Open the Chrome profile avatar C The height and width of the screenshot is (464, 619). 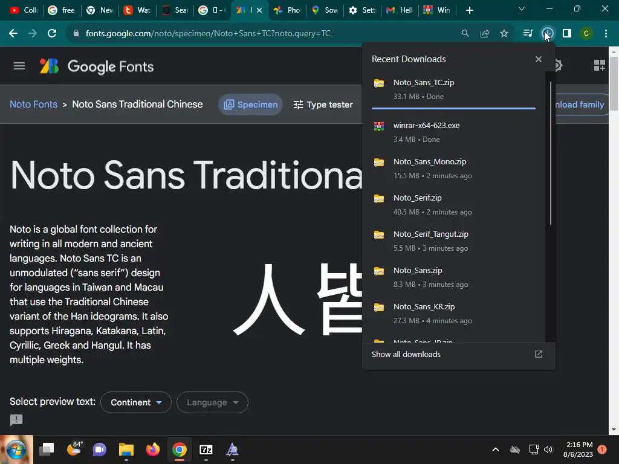[586, 34]
